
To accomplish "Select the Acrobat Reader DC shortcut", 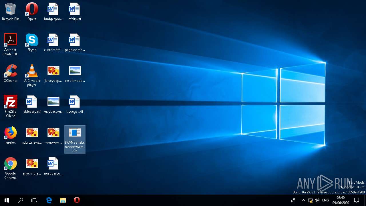I will click(x=11, y=45).
